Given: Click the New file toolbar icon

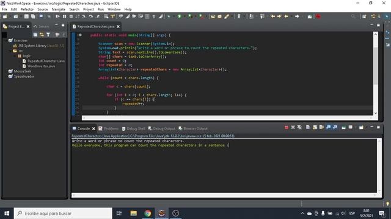Looking at the screenshot, I should pyautogui.click(x=5, y=16).
